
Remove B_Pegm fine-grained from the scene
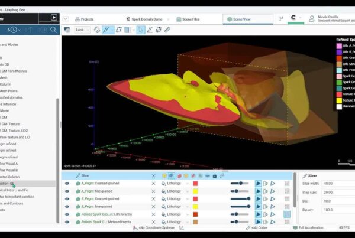coord(153,207)
